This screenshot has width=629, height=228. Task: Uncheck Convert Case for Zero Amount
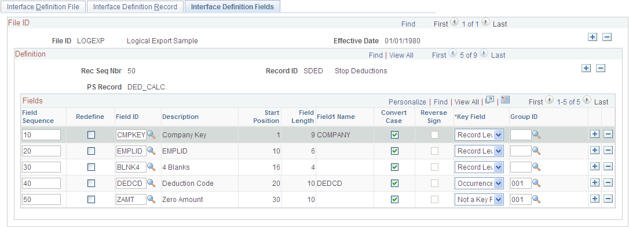(x=395, y=199)
